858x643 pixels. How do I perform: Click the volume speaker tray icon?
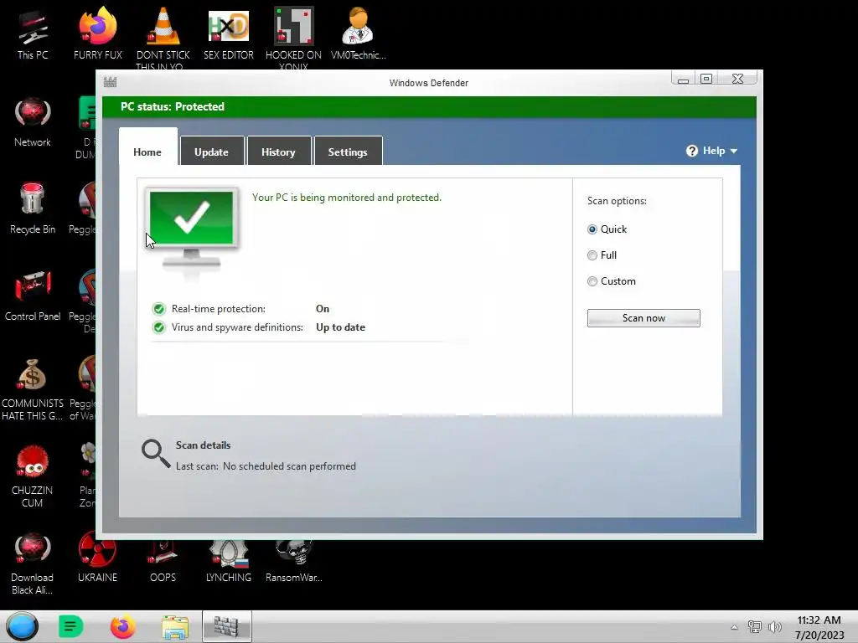774,627
